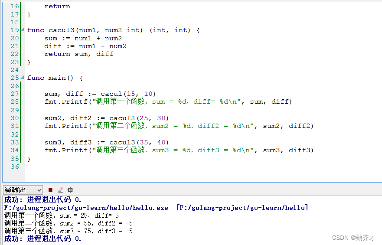
Task: Stop the running process with the red square
Action: pyautogui.click(x=50, y=190)
